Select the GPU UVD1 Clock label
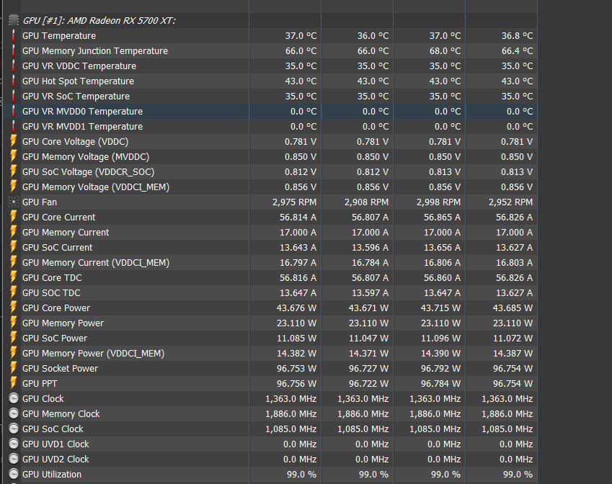This screenshot has height=484, width=612. (x=56, y=444)
